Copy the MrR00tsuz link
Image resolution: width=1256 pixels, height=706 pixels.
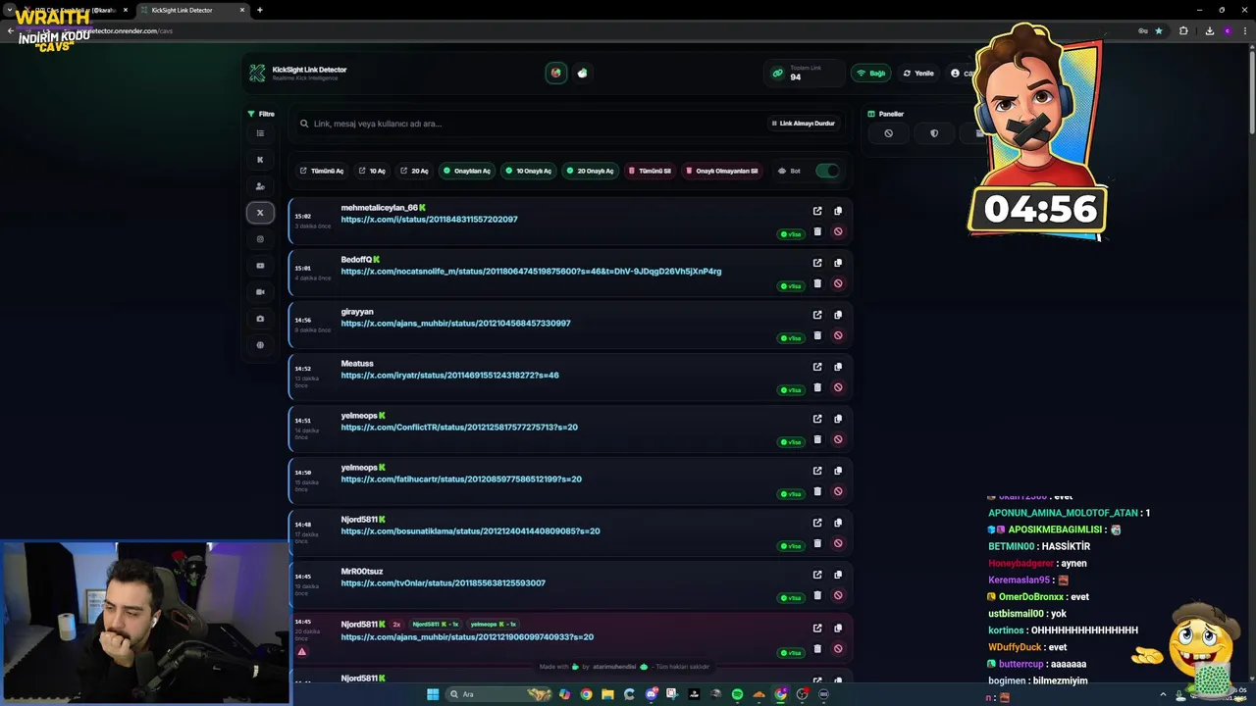coord(838,575)
